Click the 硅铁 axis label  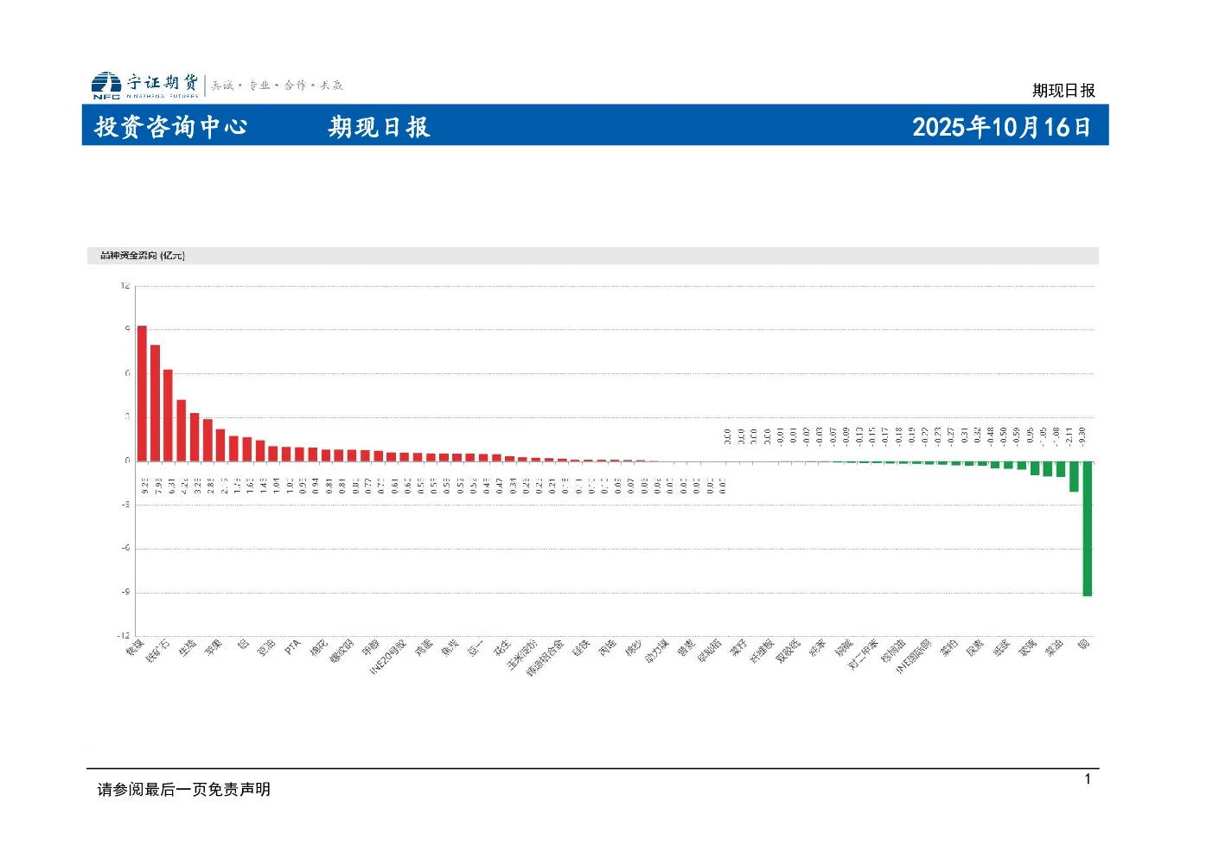pyautogui.click(x=582, y=648)
